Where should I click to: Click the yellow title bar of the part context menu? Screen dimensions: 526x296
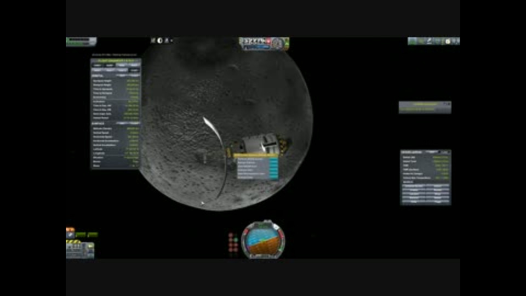pyautogui.click(x=256, y=155)
